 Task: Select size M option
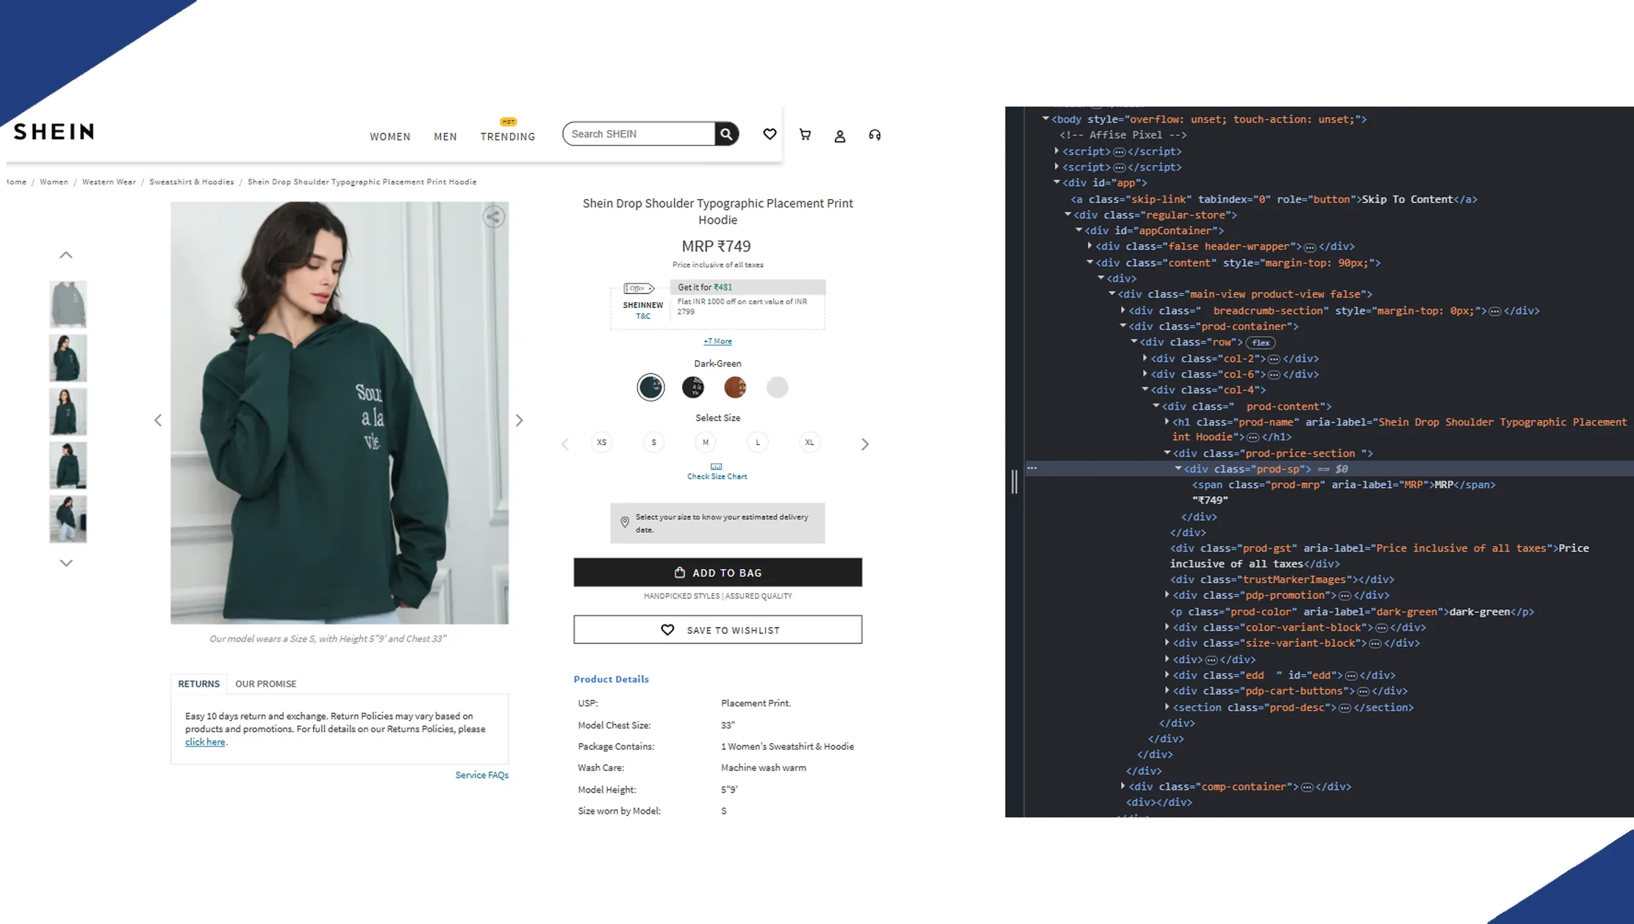[706, 443]
